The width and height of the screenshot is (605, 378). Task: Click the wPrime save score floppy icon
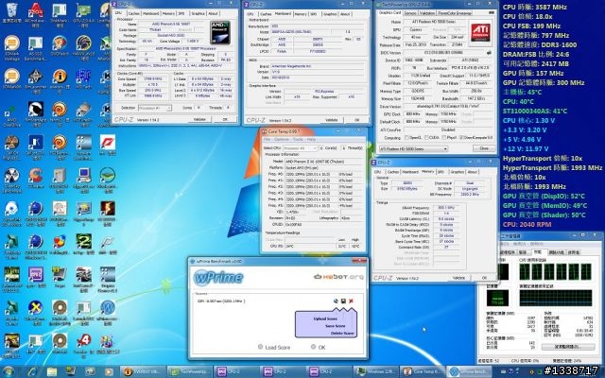point(343,301)
